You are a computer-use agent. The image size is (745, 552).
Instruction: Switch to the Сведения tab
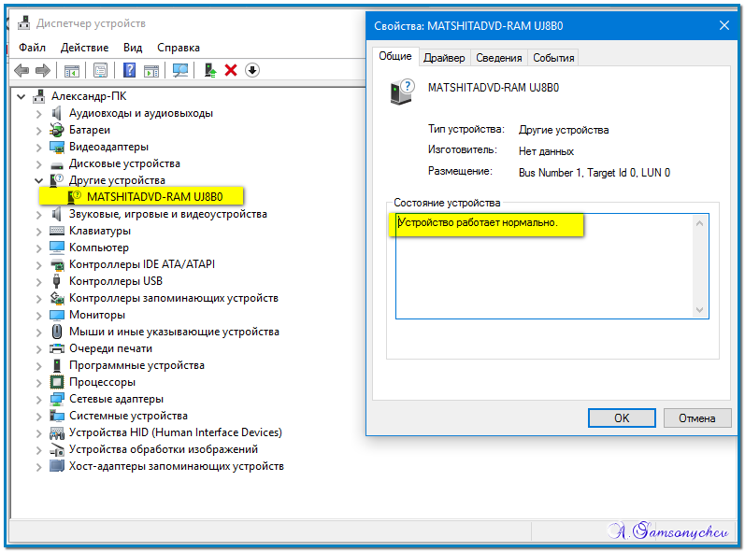(499, 57)
